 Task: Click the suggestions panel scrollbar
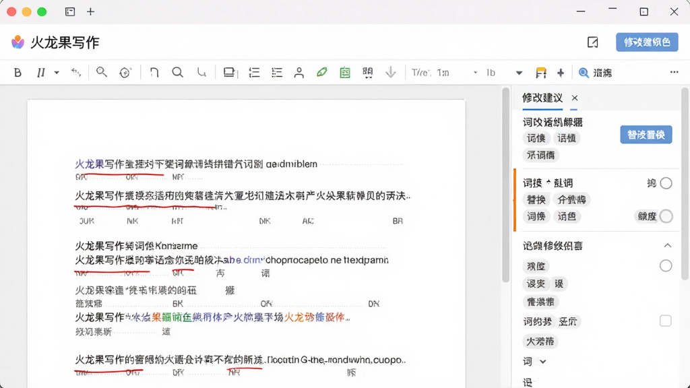pyautogui.click(x=685, y=184)
